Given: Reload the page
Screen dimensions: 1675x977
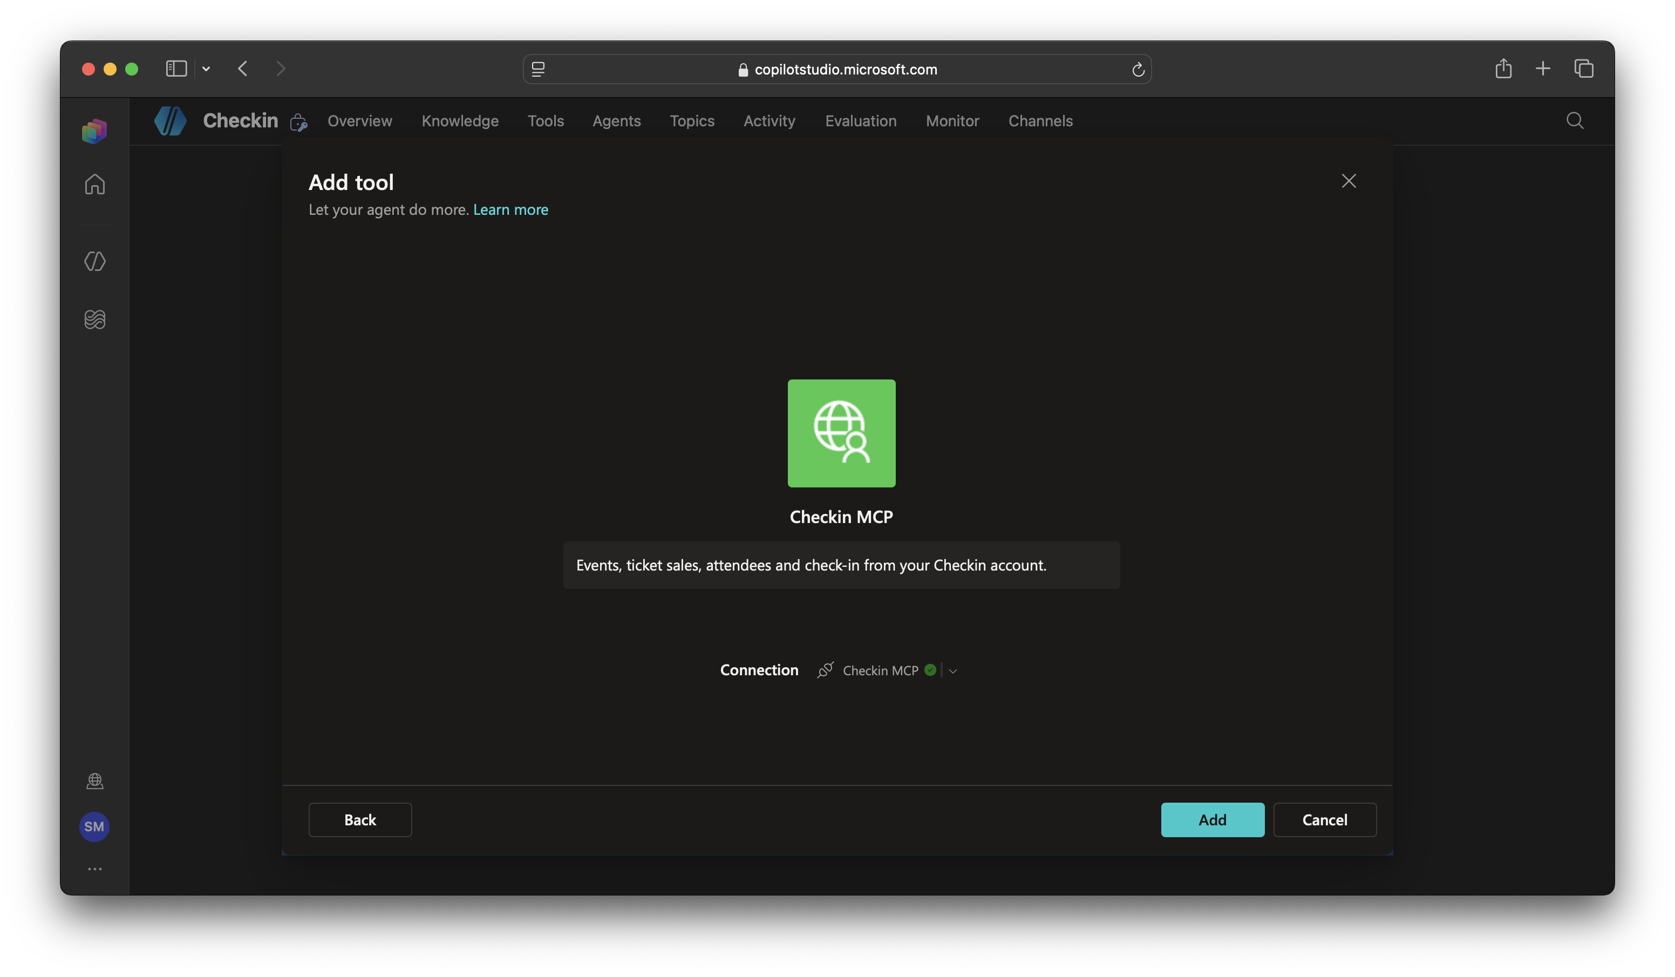Looking at the screenshot, I should [1138, 69].
